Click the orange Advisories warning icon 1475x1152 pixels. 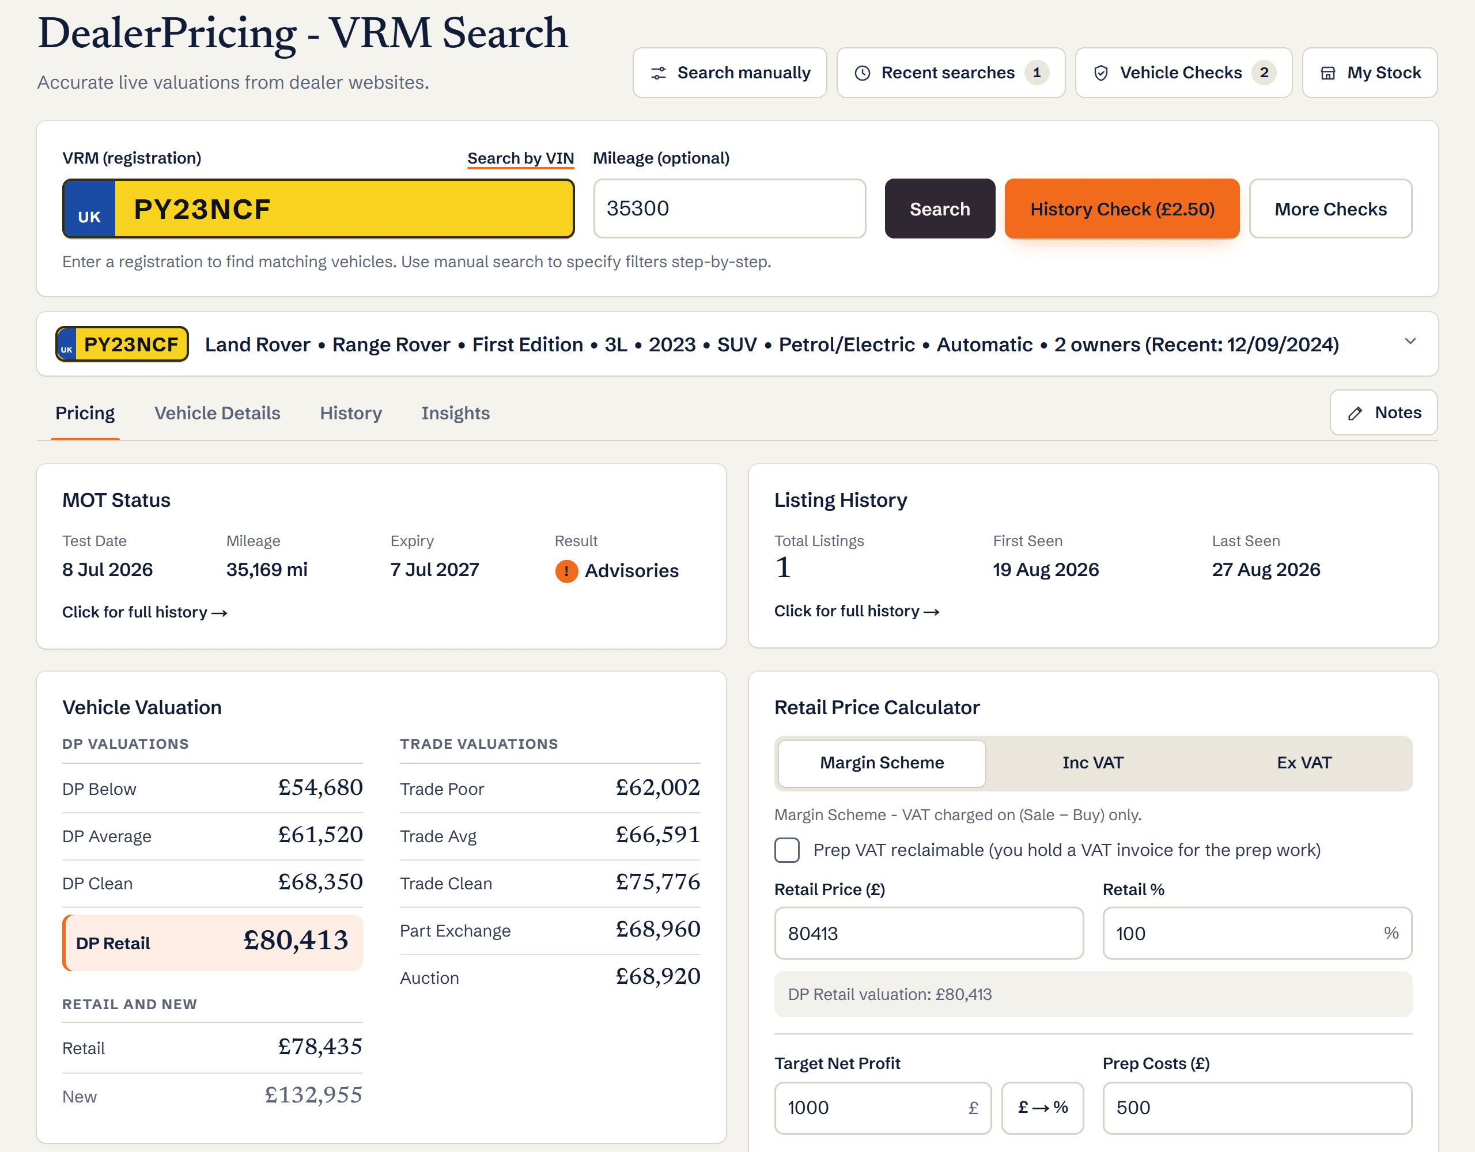[x=566, y=571]
